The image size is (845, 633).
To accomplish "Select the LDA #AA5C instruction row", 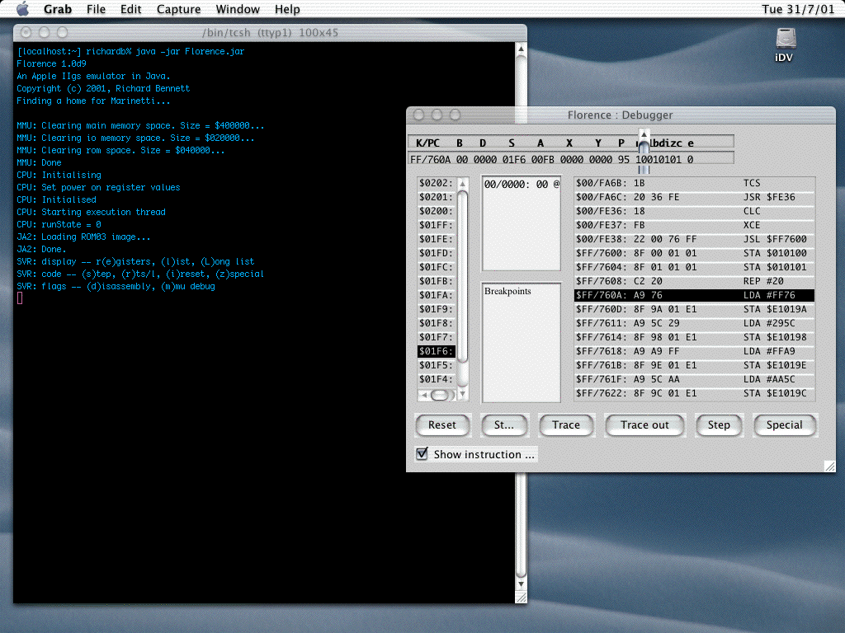I will pos(694,379).
